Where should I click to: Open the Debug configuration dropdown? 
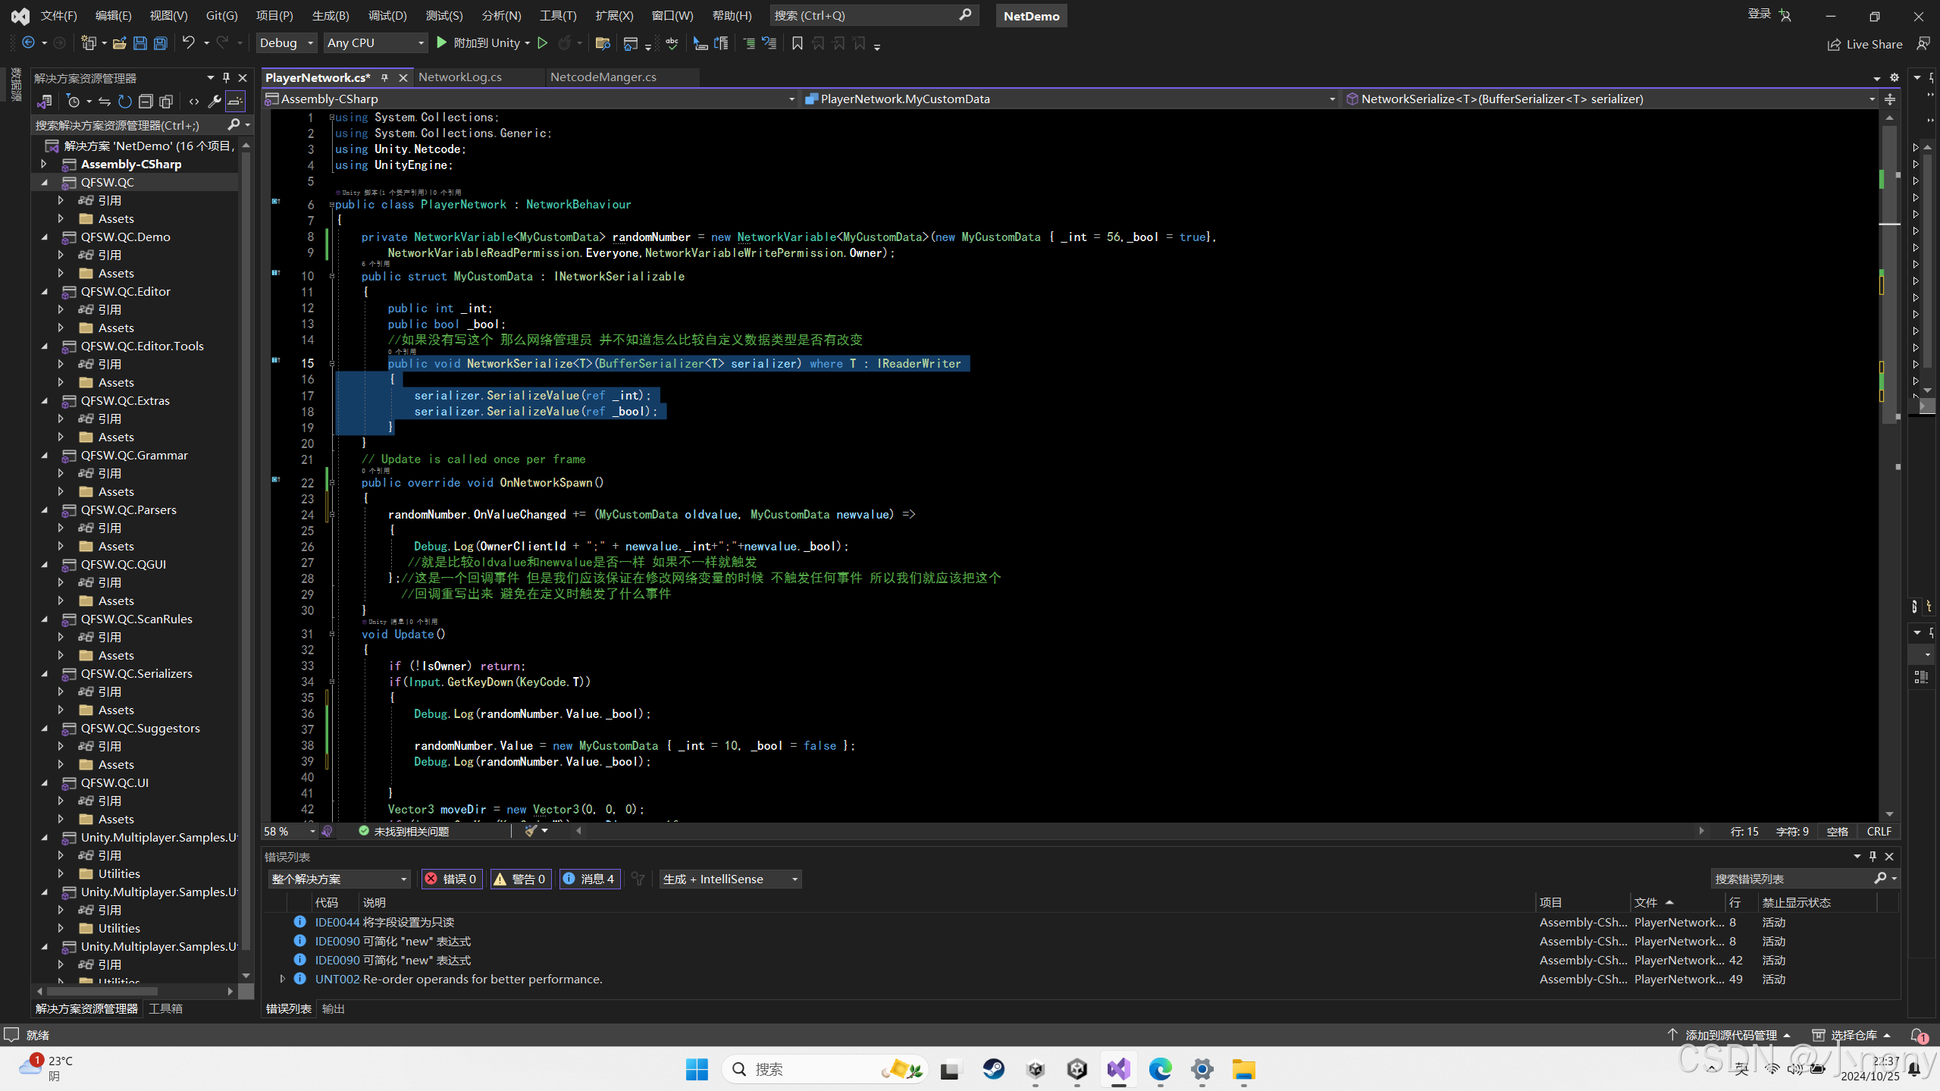tap(286, 43)
